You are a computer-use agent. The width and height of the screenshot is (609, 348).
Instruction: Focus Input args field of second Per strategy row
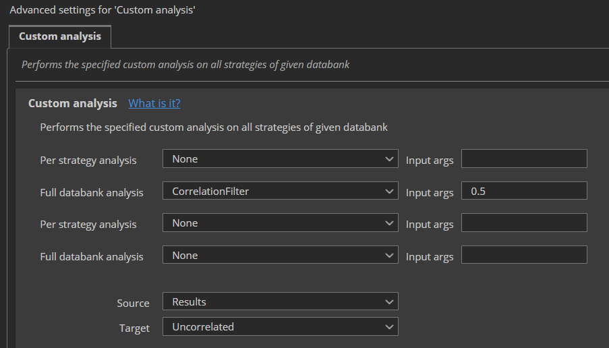click(x=524, y=223)
